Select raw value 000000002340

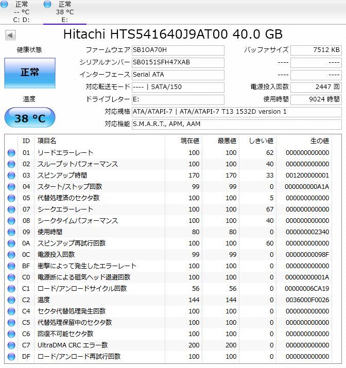click(307, 232)
